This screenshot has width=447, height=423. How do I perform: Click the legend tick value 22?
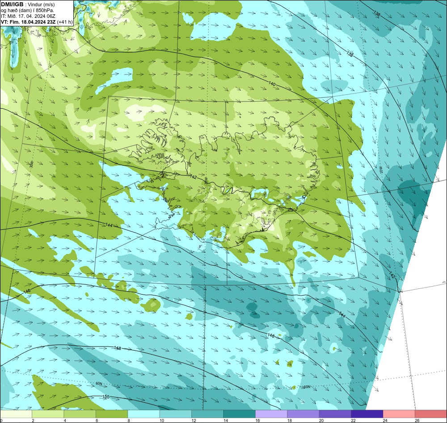click(353, 420)
